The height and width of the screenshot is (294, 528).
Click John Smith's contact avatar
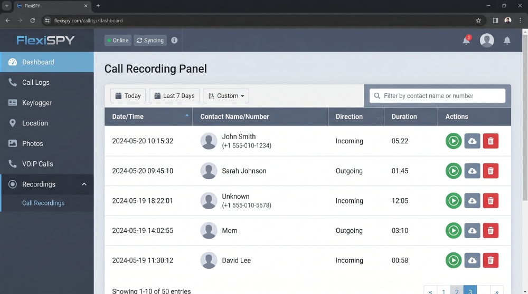tap(209, 141)
